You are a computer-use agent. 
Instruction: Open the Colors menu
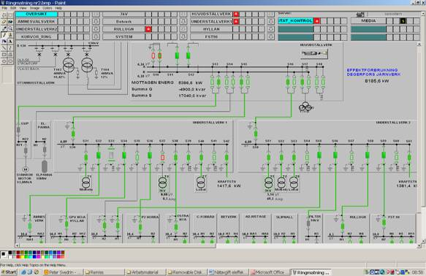pyautogui.click(x=47, y=8)
